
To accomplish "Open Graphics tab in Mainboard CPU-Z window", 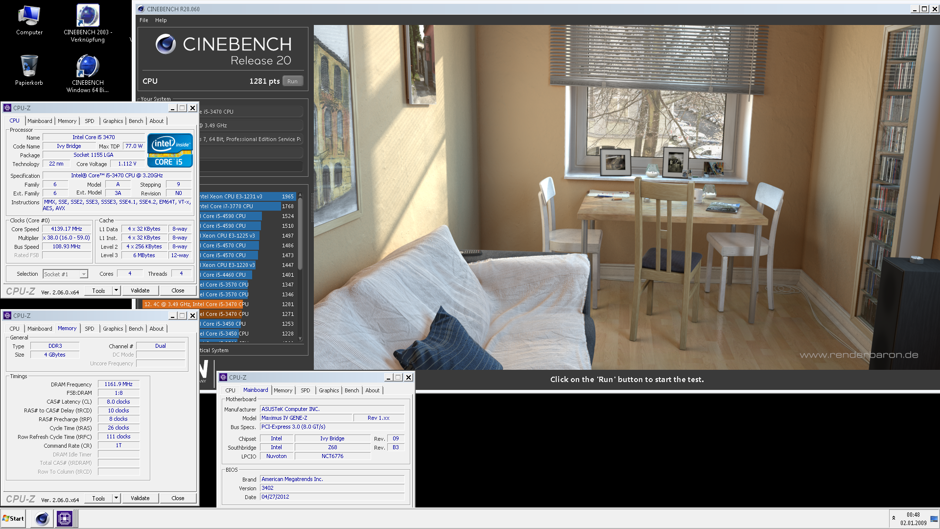I will (x=329, y=390).
